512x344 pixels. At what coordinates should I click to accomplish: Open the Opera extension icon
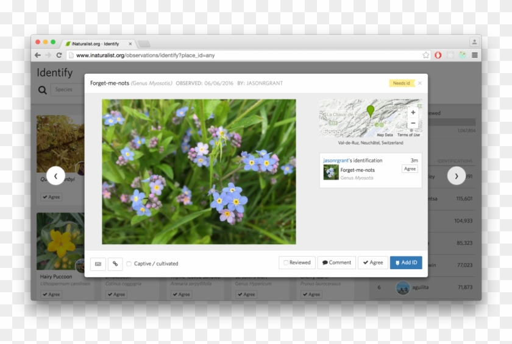coord(438,55)
